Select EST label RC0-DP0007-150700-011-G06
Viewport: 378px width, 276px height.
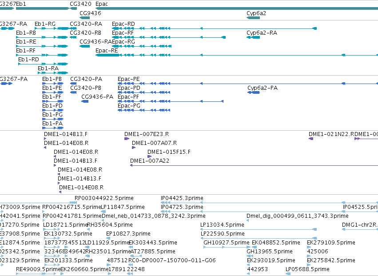(x=172, y=260)
